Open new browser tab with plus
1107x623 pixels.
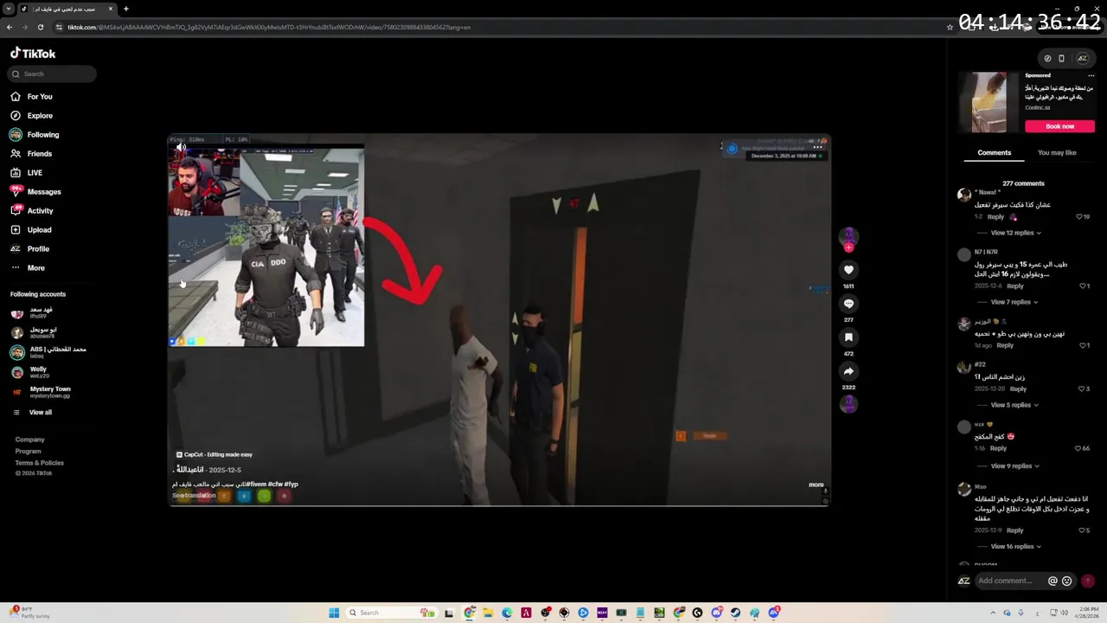126,9
